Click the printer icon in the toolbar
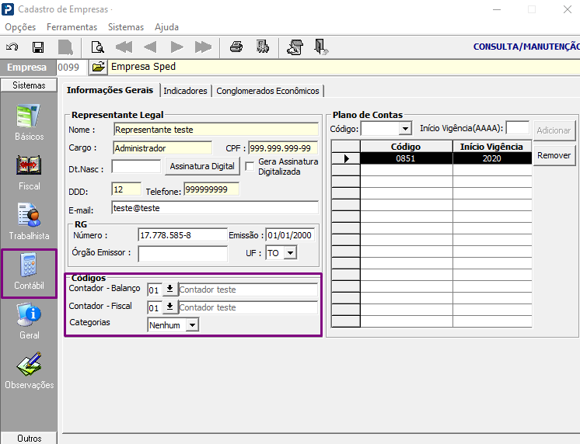 tap(236, 47)
